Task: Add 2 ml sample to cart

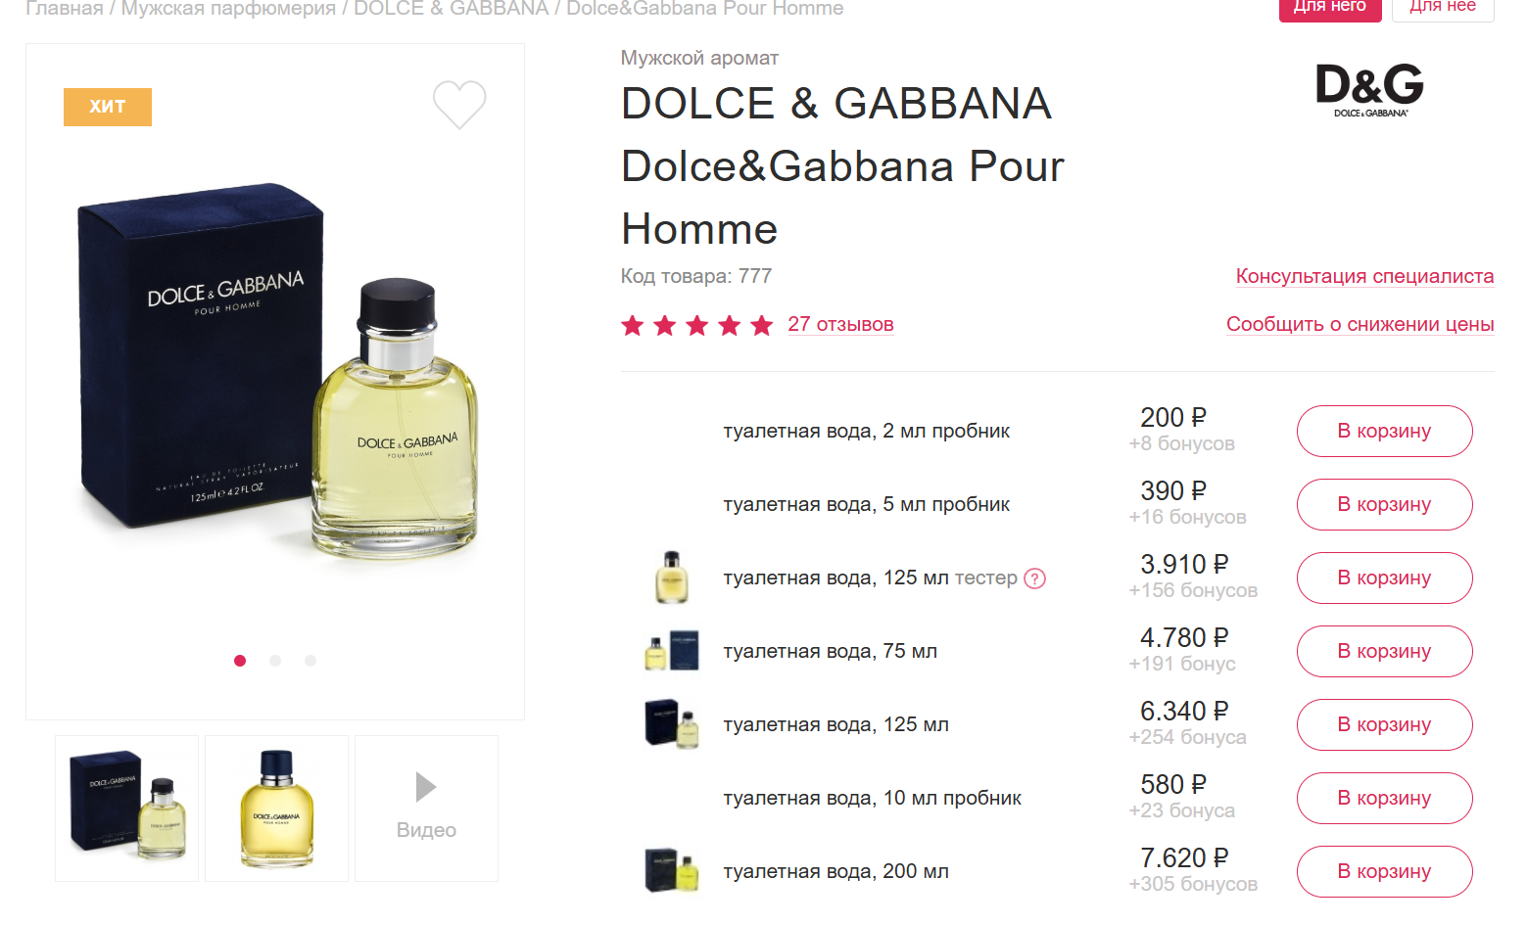Action: pos(1384,431)
